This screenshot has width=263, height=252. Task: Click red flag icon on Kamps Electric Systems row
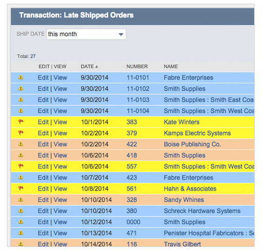(x=20, y=133)
